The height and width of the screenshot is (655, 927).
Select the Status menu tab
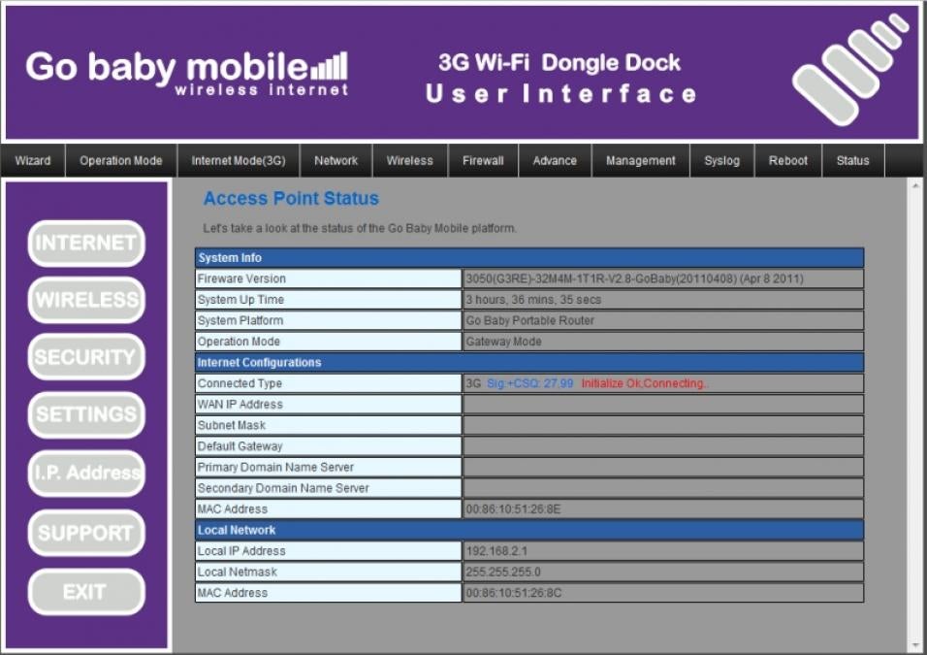853,161
